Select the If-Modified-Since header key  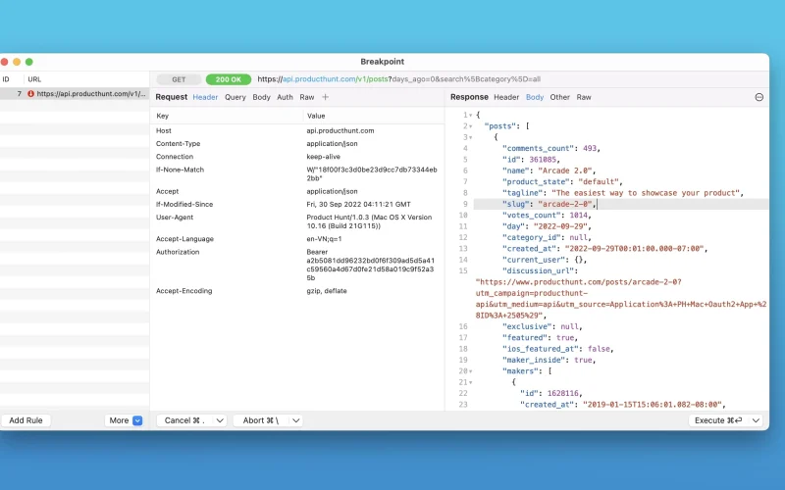point(184,204)
